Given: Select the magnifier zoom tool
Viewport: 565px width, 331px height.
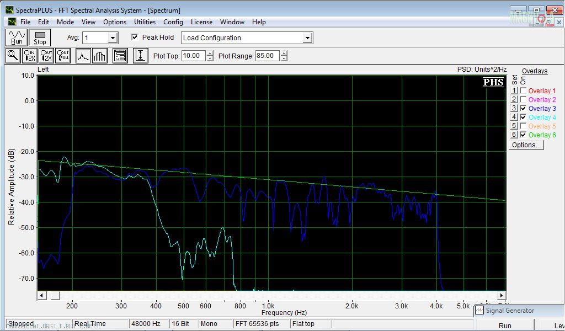Looking at the screenshot, I should pyautogui.click(x=13, y=56).
